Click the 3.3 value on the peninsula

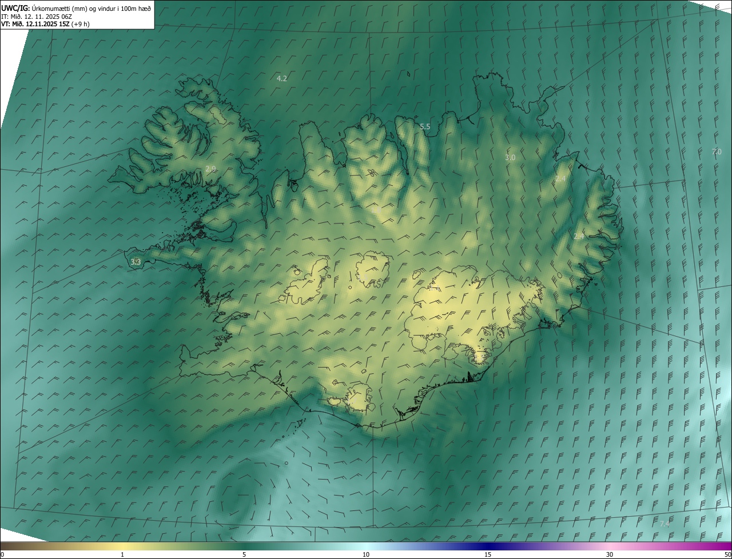[136, 262]
